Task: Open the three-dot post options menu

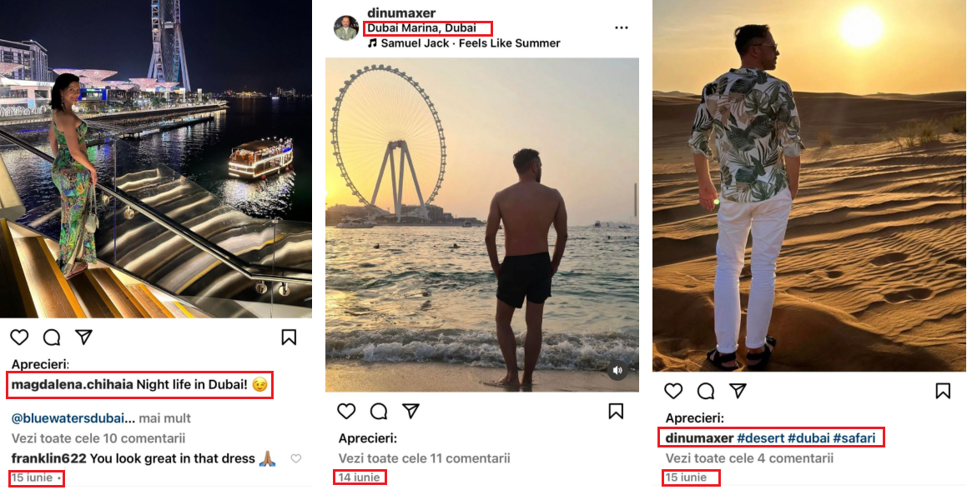Action: (x=621, y=27)
